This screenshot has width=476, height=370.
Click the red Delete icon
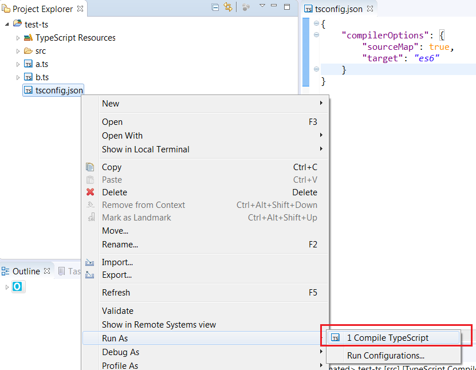pyautogui.click(x=90, y=192)
